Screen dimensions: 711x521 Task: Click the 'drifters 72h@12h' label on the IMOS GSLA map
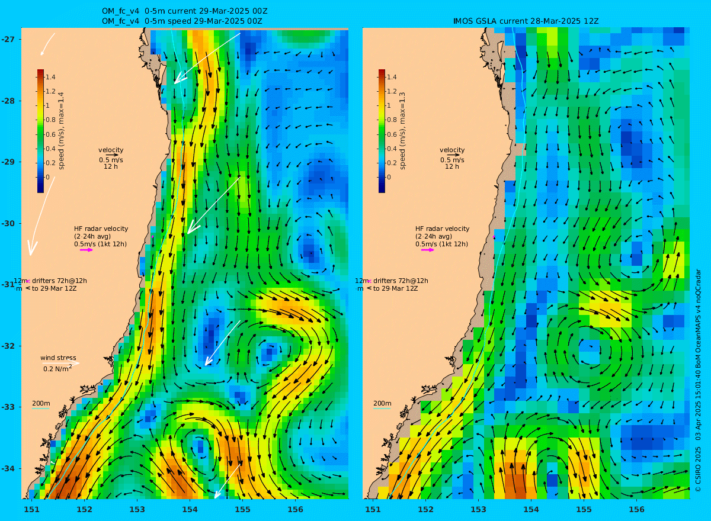tap(401, 281)
